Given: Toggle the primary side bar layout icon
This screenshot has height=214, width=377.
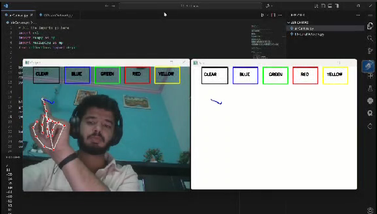Looking at the screenshot, I should 323,6.
